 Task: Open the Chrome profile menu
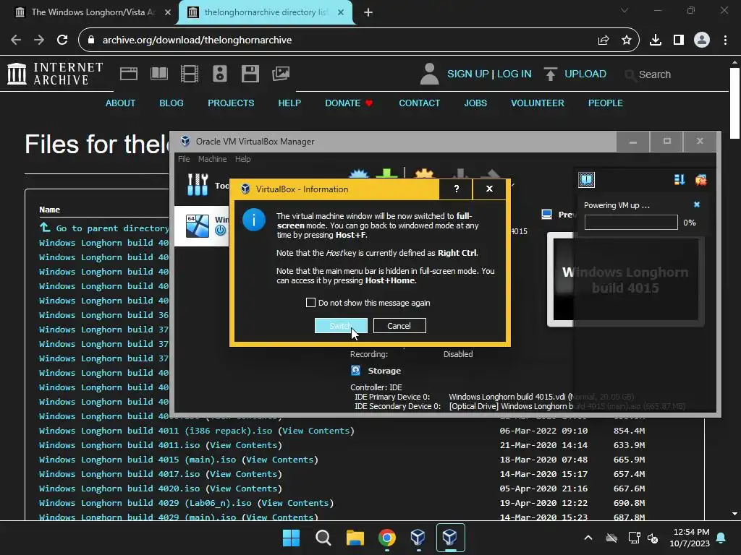(x=702, y=40)
